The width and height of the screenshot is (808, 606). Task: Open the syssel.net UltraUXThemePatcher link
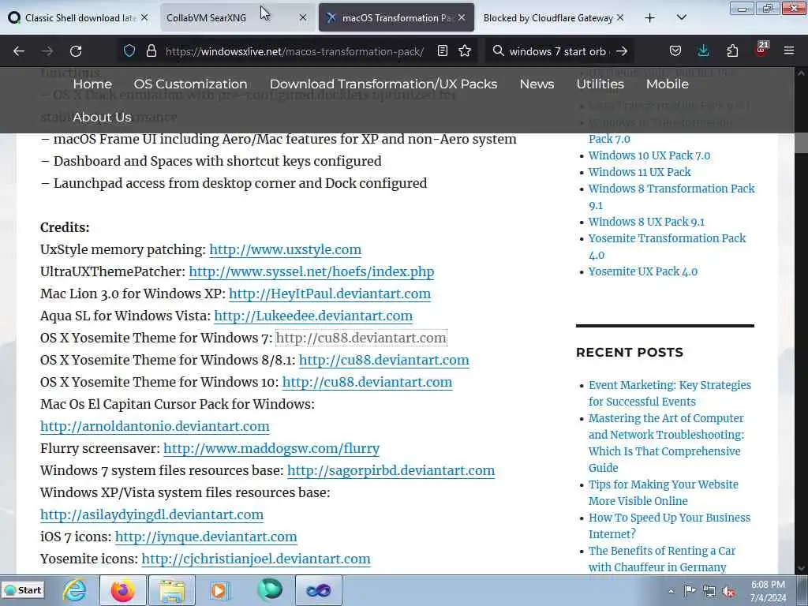pyautogui.click(x=311, y=271)
